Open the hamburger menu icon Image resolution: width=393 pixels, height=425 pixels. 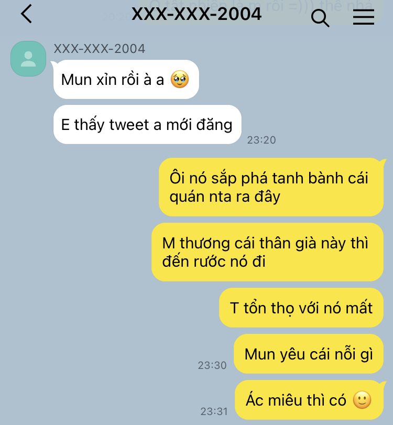point(364,17)
